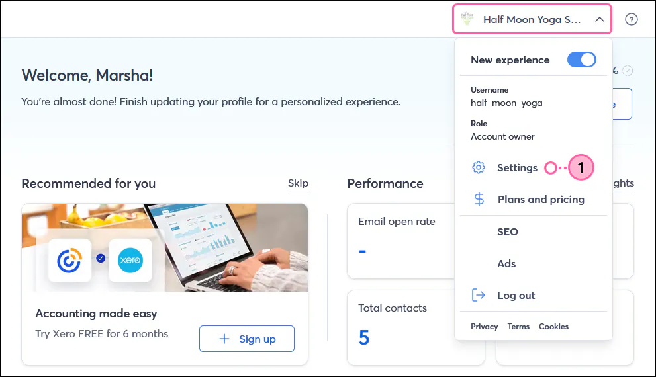Viewport: 656px width, 377px height.
Task: Click the Settings gear icon
Action: 479,168
